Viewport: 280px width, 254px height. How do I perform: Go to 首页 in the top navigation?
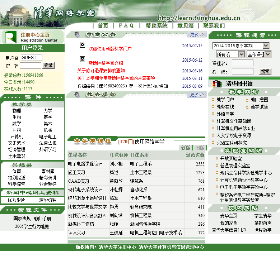coord(103,26)
